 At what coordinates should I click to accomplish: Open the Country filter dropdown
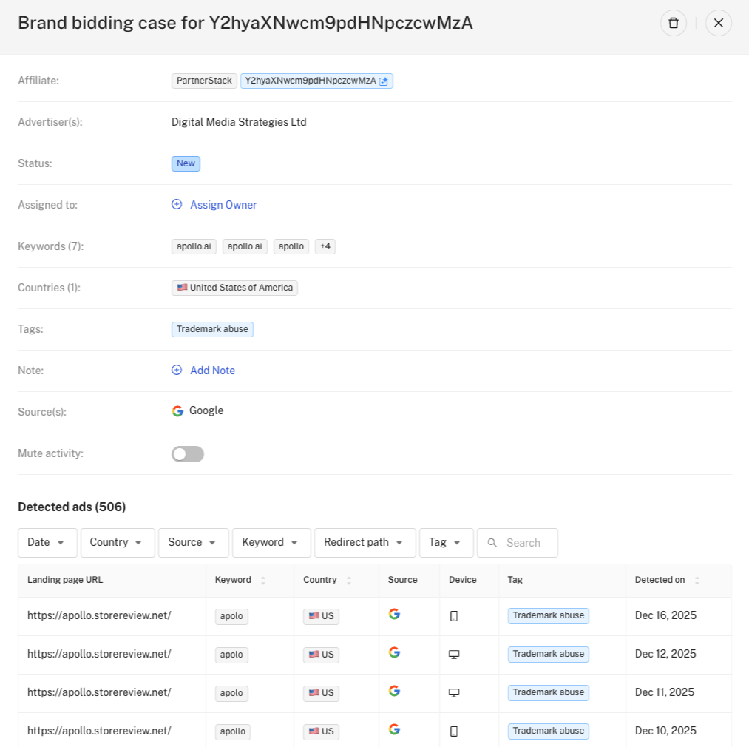(x=118, y=542)
